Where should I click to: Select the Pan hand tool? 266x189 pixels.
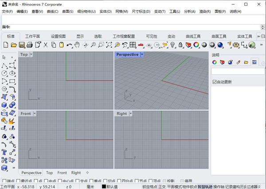click(x=77, y=45)
